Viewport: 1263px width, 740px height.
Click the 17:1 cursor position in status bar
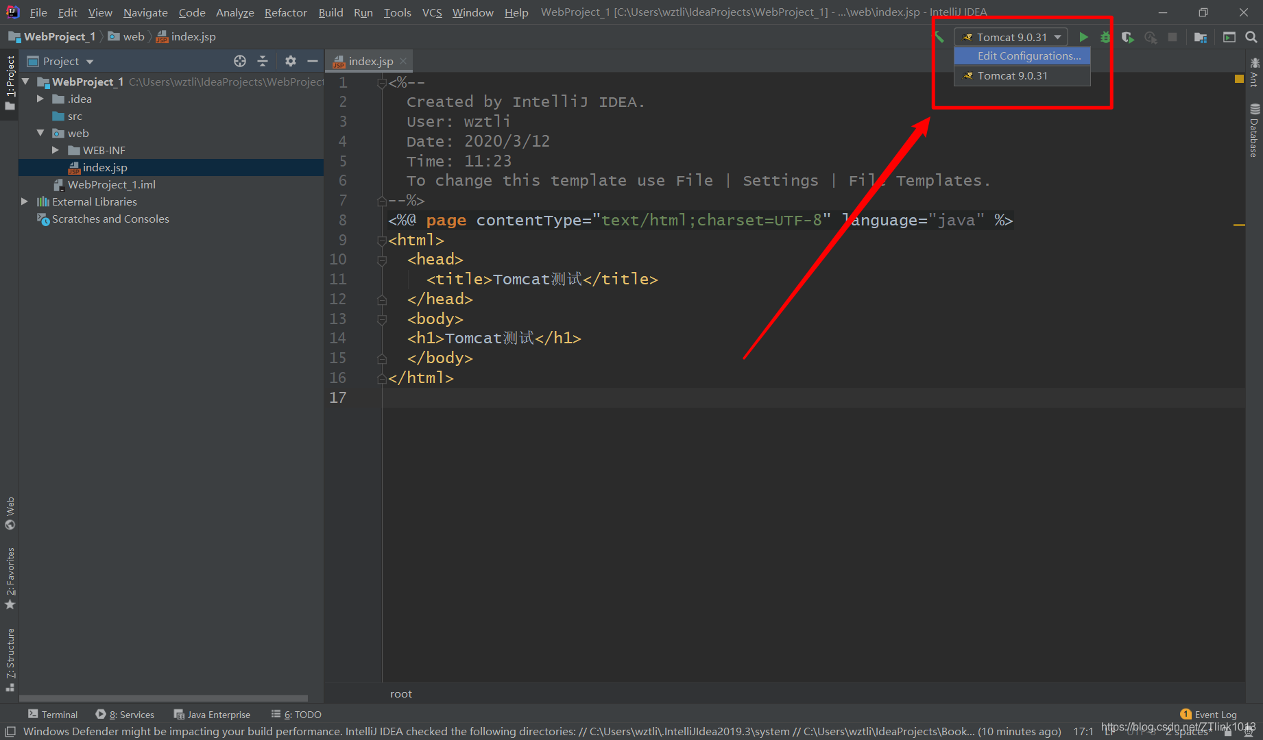pos(1083,732)
